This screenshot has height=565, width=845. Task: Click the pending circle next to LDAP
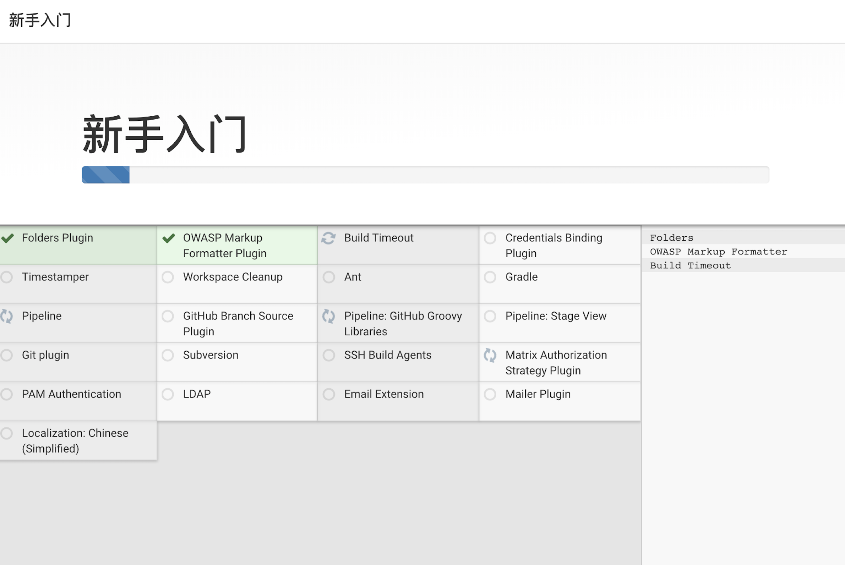(168, 394)
